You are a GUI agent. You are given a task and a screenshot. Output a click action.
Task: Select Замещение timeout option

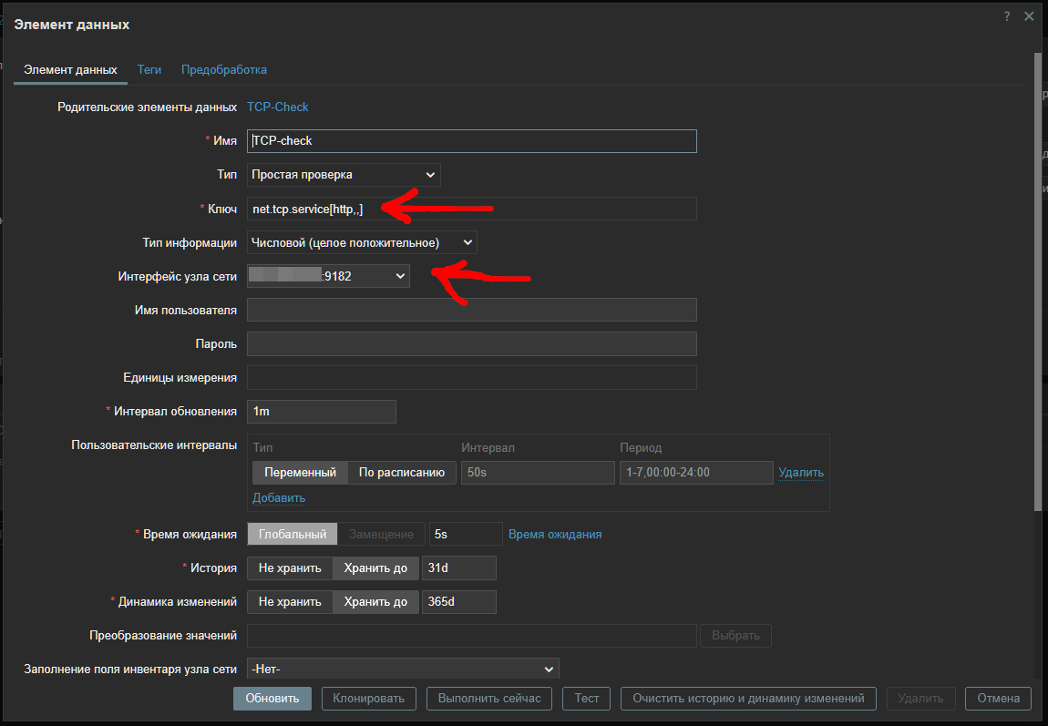382,535
